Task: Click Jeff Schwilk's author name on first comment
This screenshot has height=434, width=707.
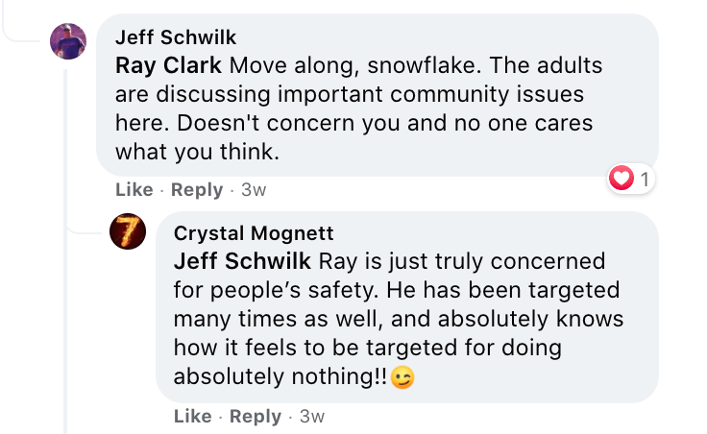Action: coord(176,37)
